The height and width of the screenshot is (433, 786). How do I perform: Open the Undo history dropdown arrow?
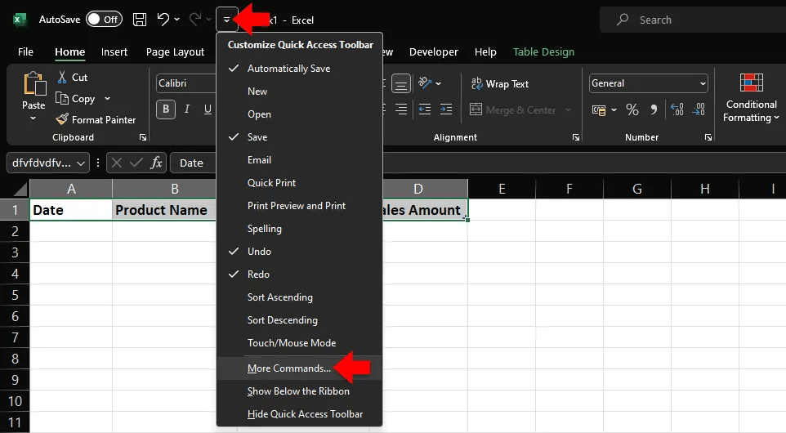pyautogui.click(x=177, y=20)
